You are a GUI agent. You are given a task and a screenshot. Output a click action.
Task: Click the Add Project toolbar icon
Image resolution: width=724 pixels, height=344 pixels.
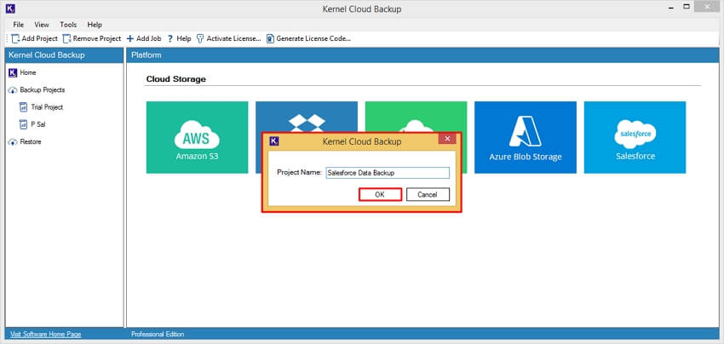click(x=15, y=39)
